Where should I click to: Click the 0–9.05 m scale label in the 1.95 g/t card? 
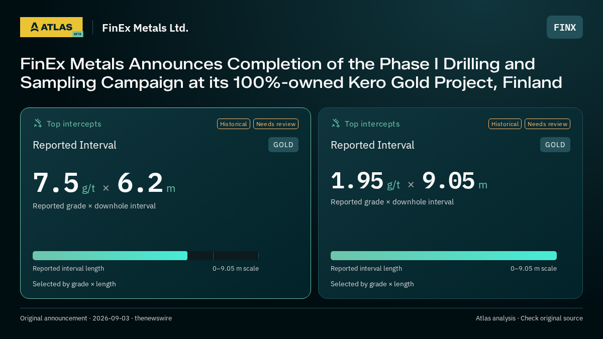pyautogui.click(x=534, y=269)
